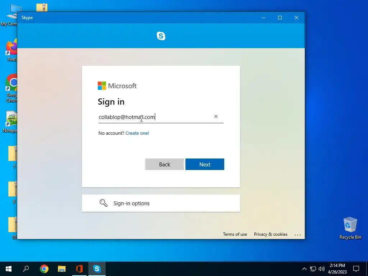
Task: Click the Sign in heading
Action: click(x=111, y=102)
